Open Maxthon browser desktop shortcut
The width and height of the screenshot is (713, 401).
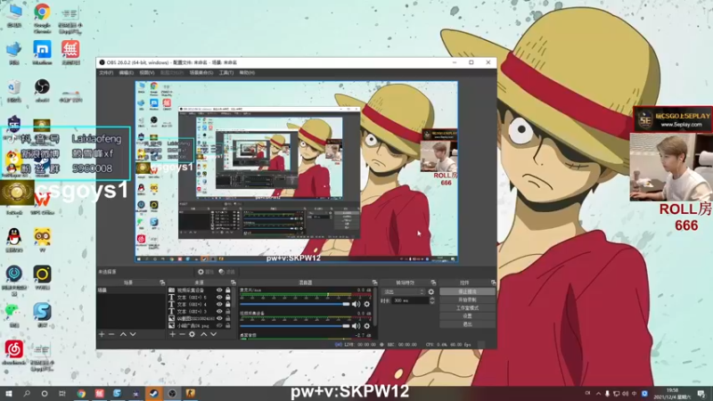click(x=42, y=52)
